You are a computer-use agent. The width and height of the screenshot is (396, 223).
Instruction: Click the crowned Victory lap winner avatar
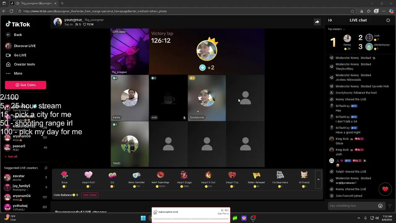point(207,50)
